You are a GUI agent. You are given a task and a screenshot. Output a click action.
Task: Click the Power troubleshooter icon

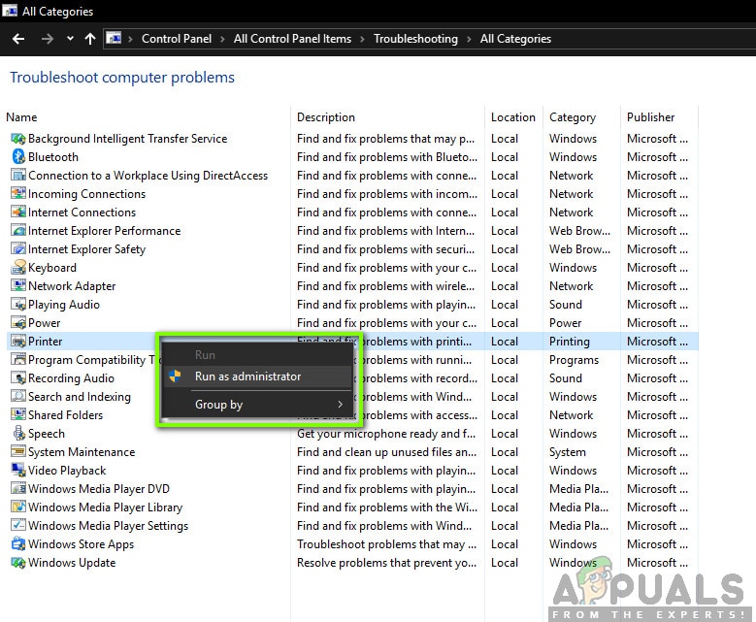point(18,323)
